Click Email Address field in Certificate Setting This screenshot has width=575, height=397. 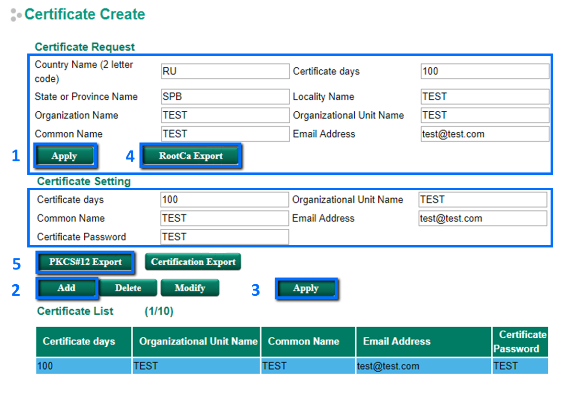pos(482,218)
